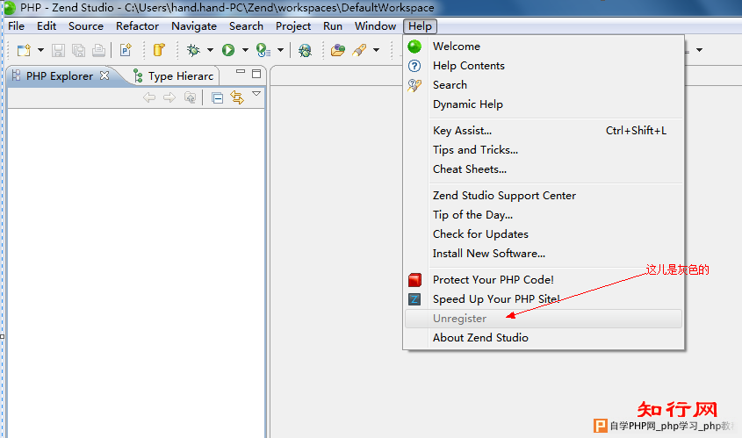Open dropdown arrow at toolbar far right

point(699,50)
